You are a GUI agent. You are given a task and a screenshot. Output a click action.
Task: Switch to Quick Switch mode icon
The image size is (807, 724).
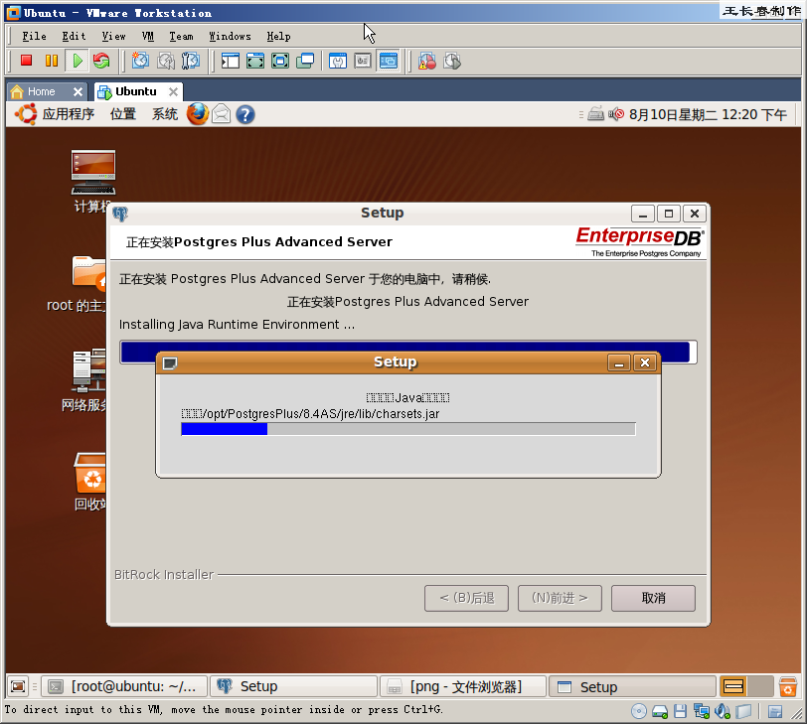pyautogui.click(x=255, y=61)
